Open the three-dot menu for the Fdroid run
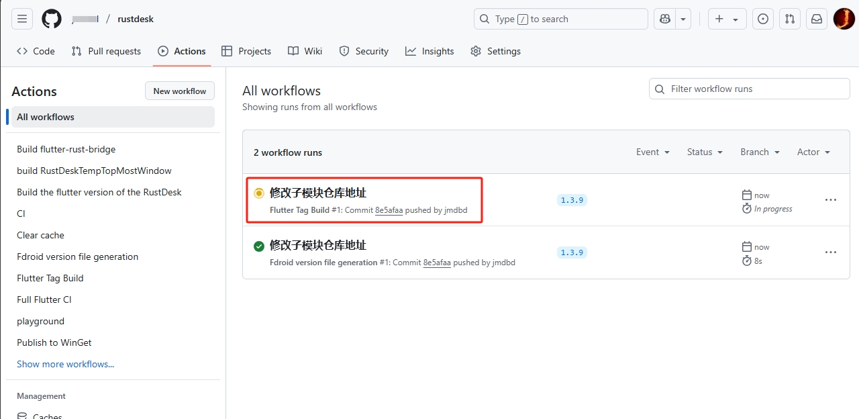This screenshot has height=419, width=859. coord(831,252)
